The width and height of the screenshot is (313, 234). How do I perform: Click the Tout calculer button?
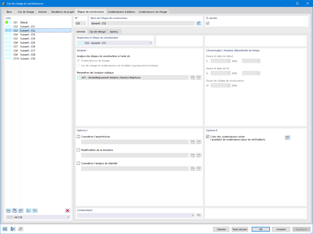240,229
